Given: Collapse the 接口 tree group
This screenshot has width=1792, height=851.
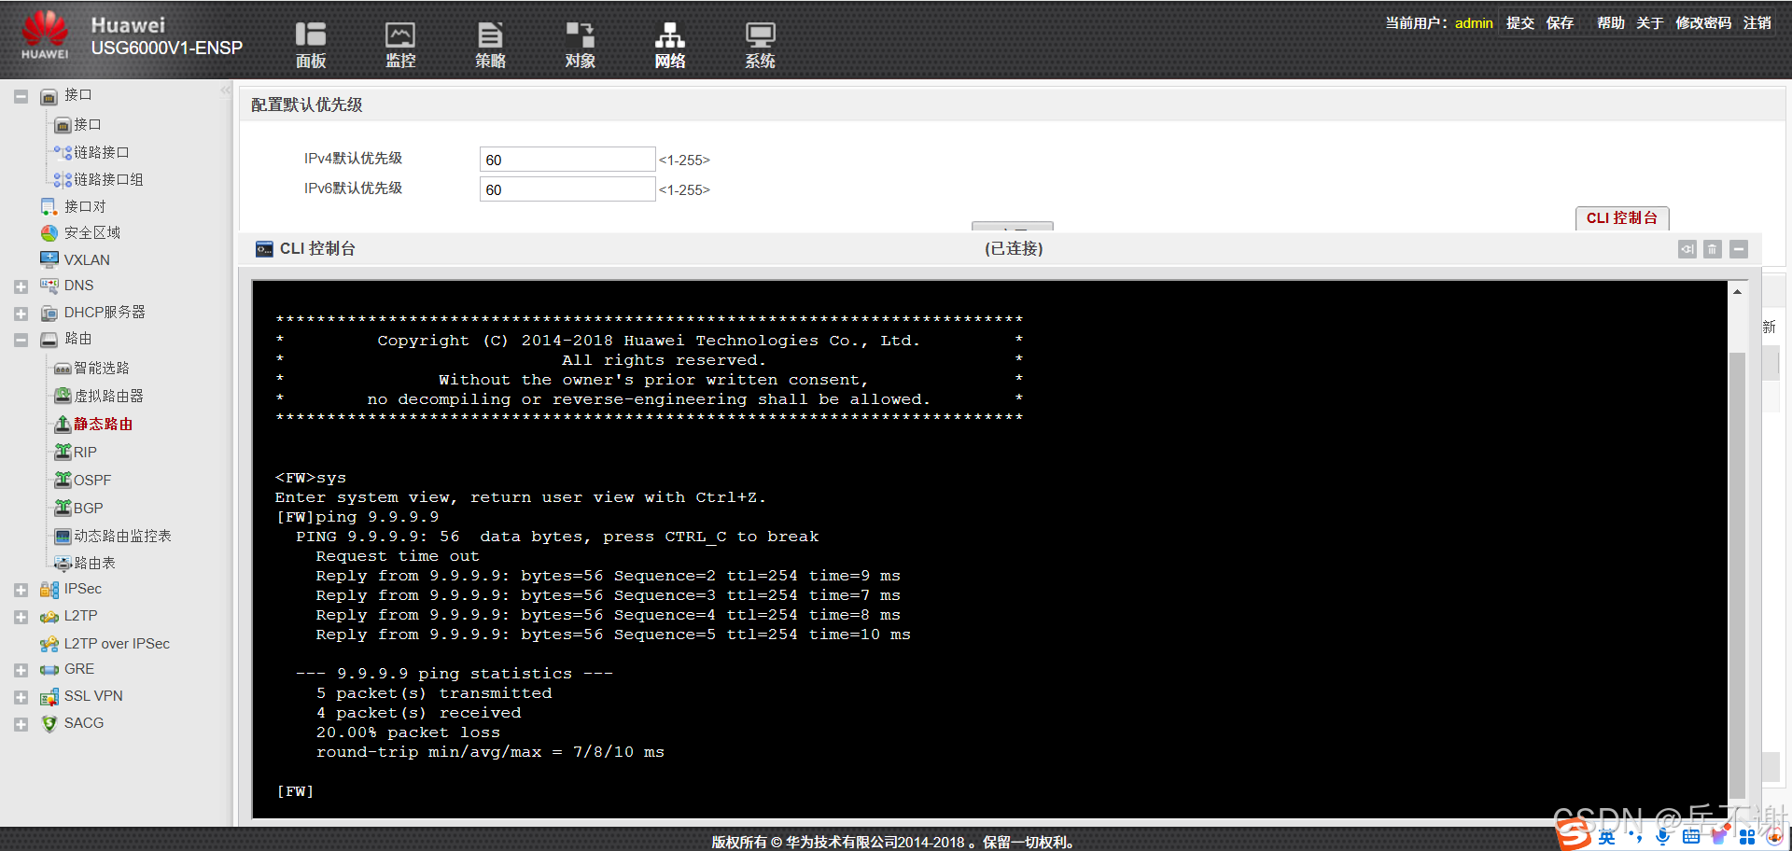Looking at the screenshot, I should tap(21, 96).
